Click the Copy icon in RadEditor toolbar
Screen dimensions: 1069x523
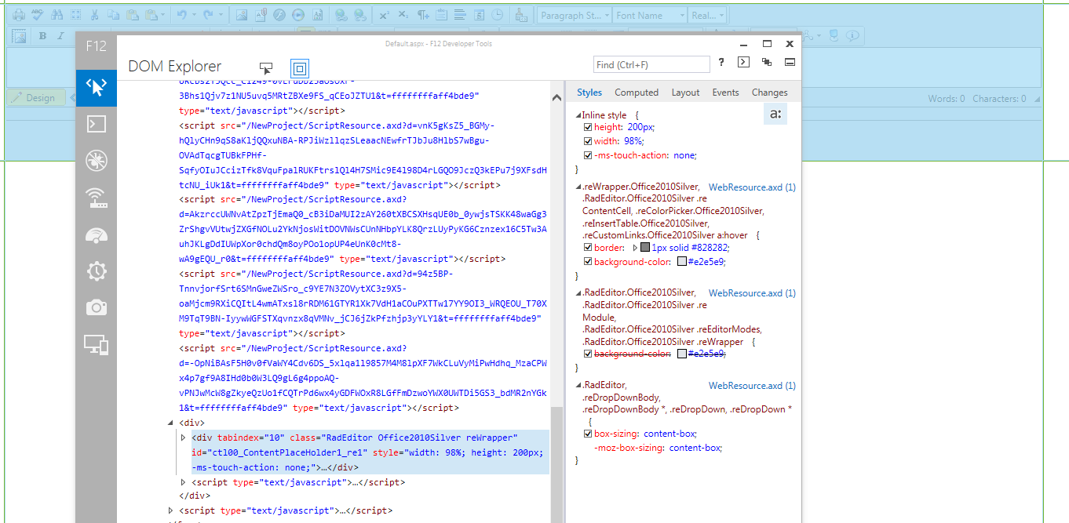pyautogui.click(x=113, y=15)
